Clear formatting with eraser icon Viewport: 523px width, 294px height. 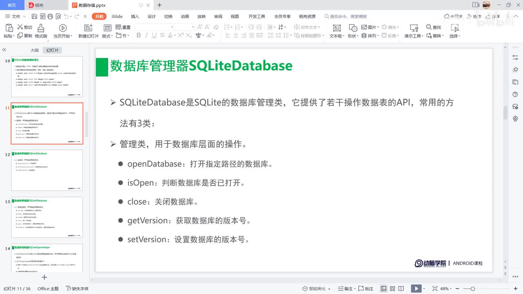[216, 27]
